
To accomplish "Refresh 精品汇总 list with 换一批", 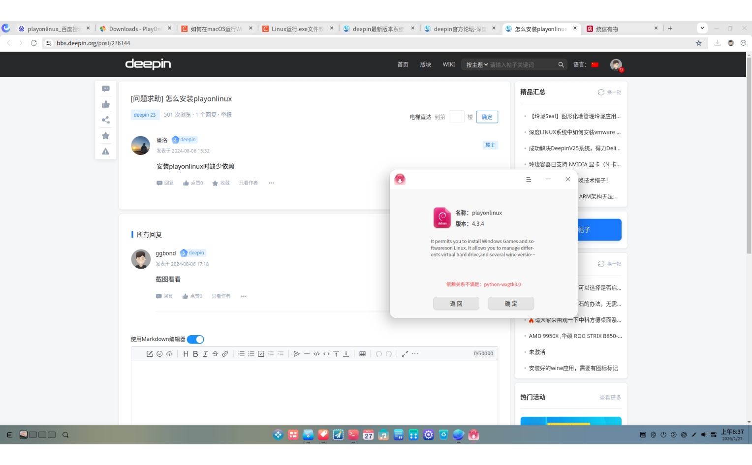I will (x=610, y=92).
